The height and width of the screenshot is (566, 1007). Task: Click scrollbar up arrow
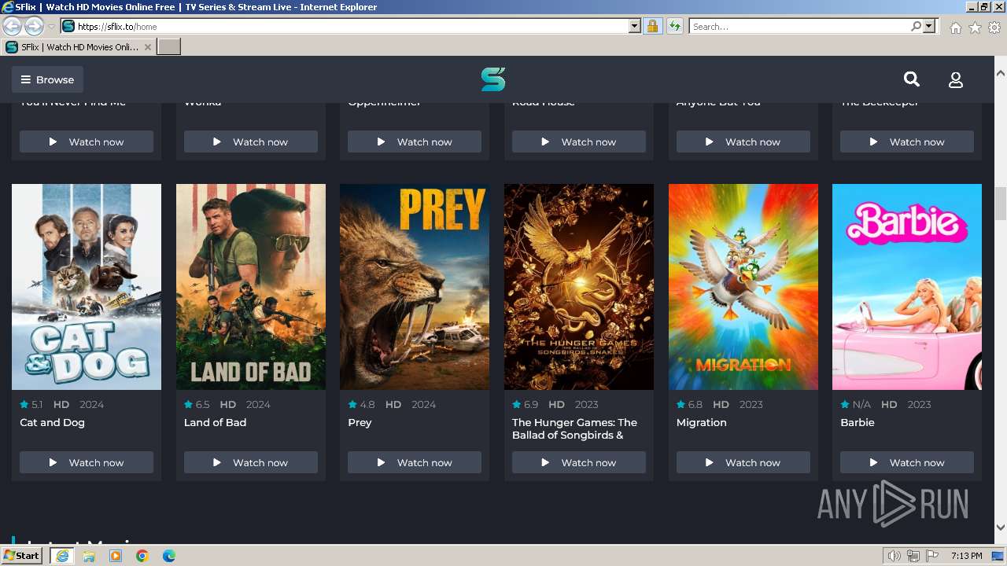(x=1001, y=73)
